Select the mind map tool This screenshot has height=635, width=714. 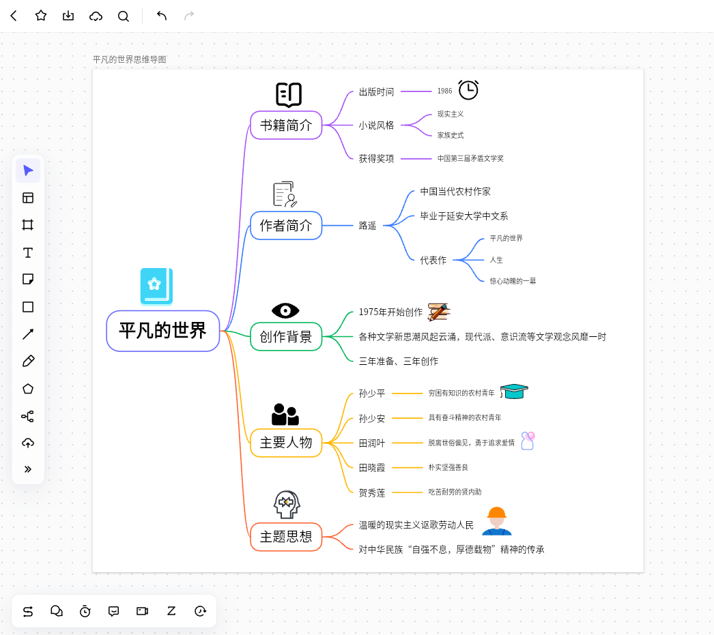click(x=28, y=416)
